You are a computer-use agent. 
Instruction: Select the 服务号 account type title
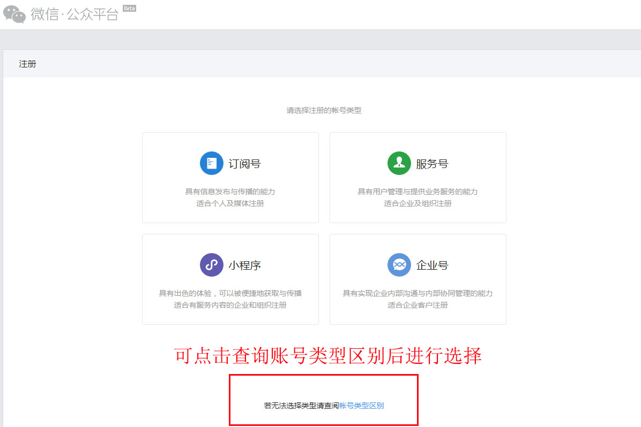tap(432, 164)
